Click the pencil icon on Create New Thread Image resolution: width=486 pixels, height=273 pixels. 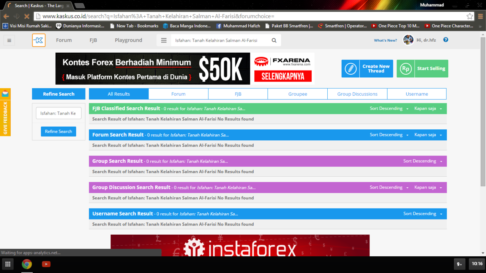tap(350, 69)
